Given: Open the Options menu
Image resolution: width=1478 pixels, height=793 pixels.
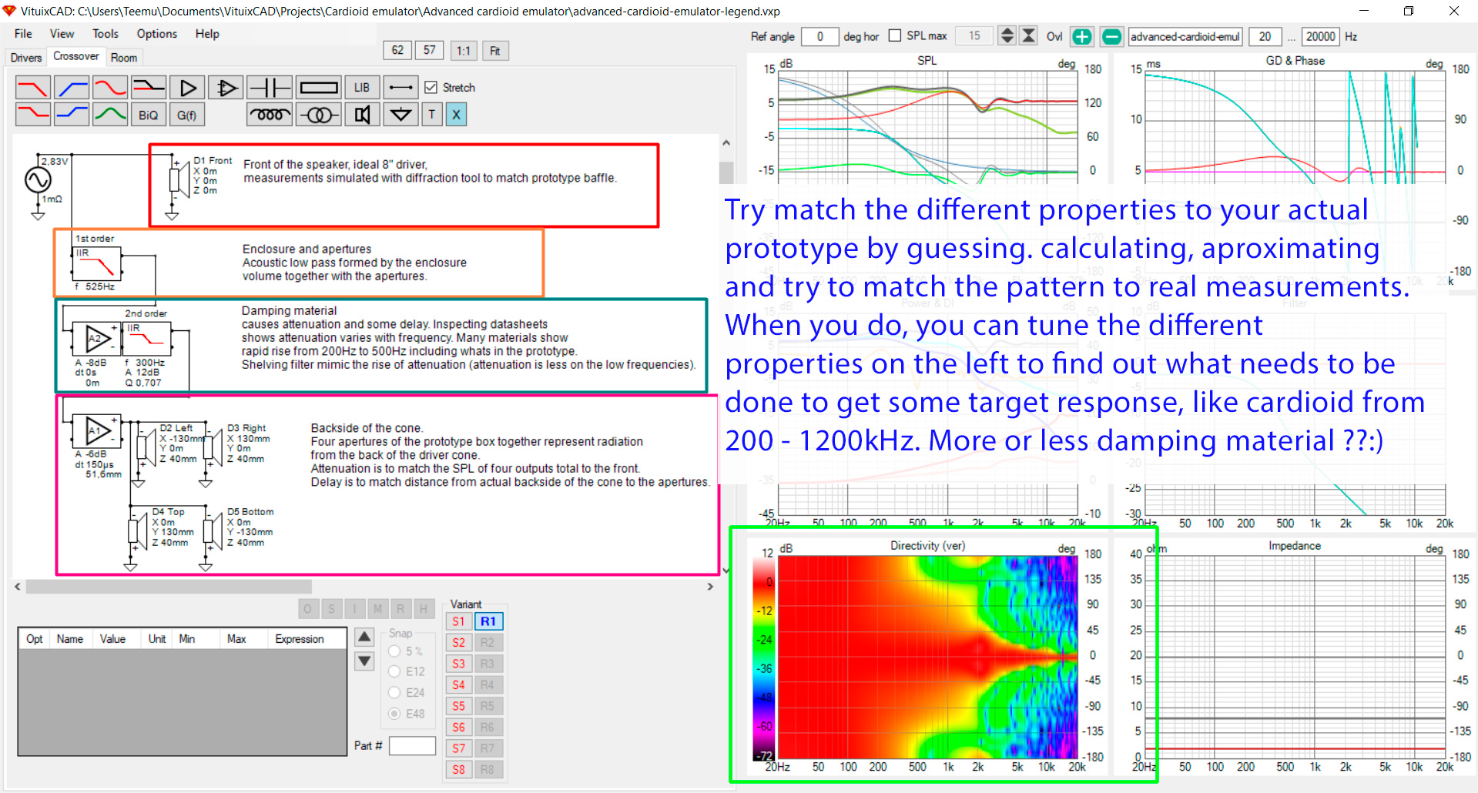Looking at the screenshot, I should [x=157, y=34].
